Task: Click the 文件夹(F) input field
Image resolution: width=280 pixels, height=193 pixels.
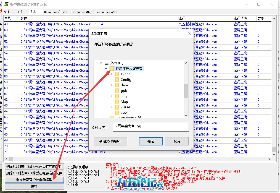Action: [x=151, y=127]
